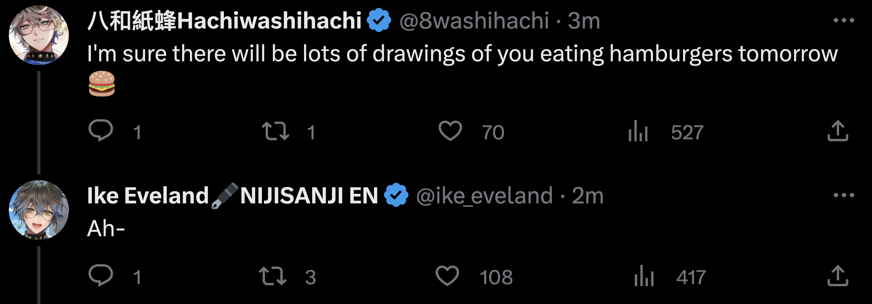The width and height of the screenshot is (872, 304).
Task: Open more options on Hachiwashihachi's tweet
Action: (843, 20)
